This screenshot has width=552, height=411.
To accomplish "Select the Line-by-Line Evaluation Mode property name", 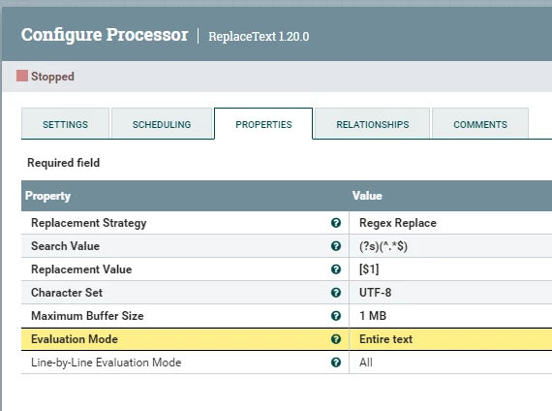I will 106,363.
